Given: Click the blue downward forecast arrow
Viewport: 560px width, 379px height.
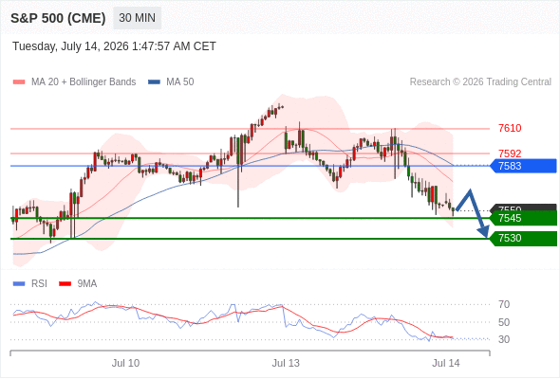Looking at the screenshot, I should 473,213.
